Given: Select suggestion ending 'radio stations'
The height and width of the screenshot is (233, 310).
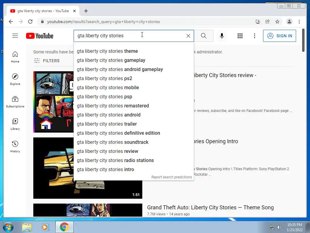Looking at the screenshot, I should click(134, 160).
